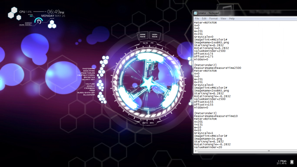This screenshot has height=167, width=297.
Task: Open the DEVIANT ART launcher link
Action: point(88,80)
